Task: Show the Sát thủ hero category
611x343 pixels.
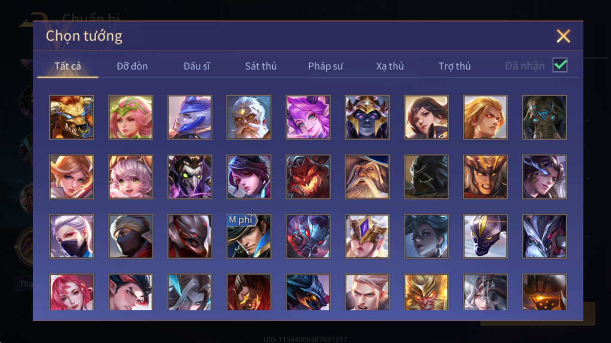Action: pos(261,66)
